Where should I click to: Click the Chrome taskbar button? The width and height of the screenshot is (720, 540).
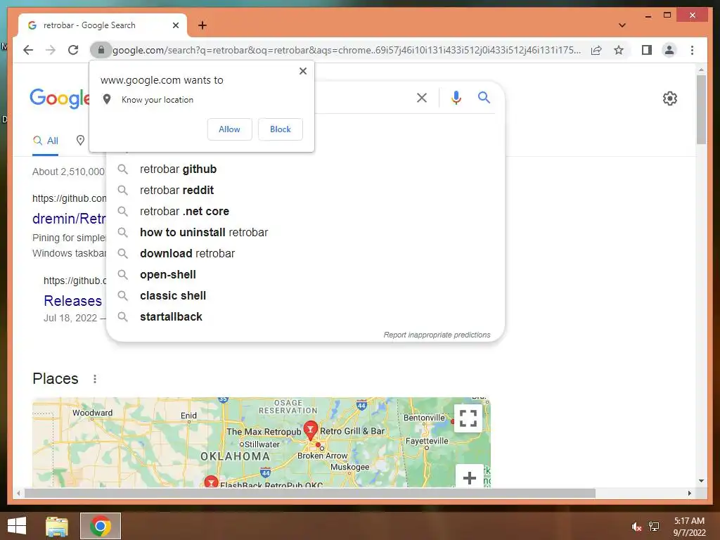point(100,526)
